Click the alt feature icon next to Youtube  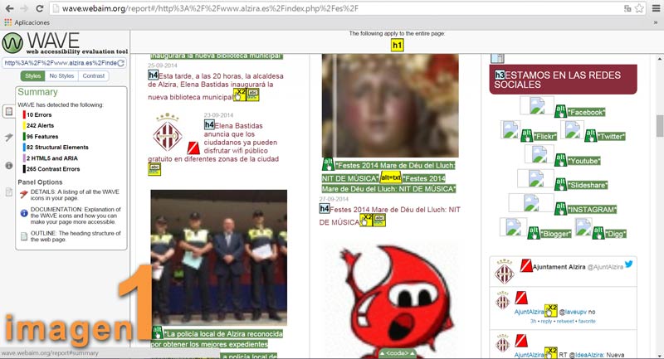(x=561, y=160)
